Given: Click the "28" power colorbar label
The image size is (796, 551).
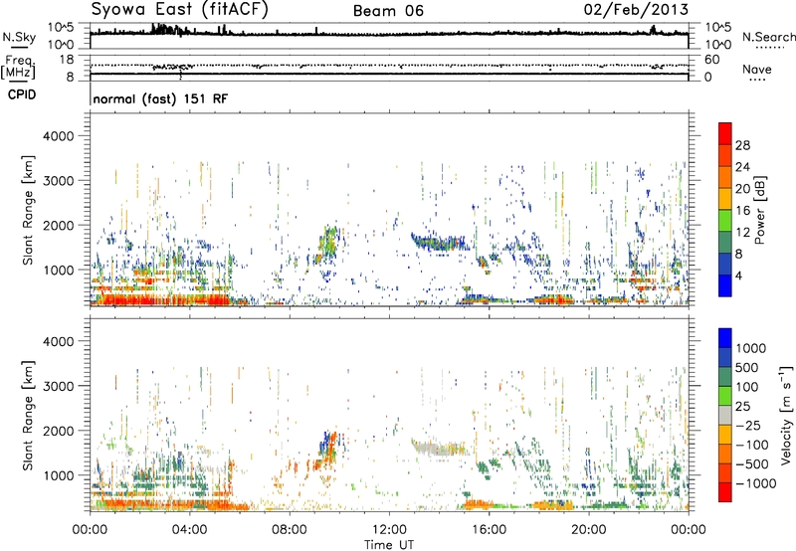Looking at the screenshot, I should pos(742,145).
